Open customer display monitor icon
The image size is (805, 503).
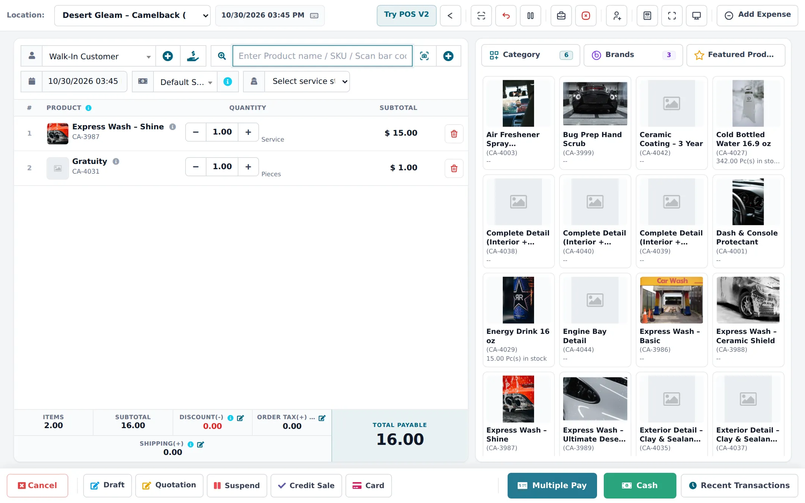point(697,16)
